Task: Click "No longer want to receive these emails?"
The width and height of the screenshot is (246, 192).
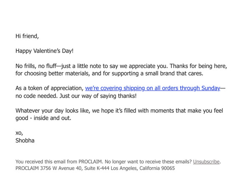Action: click(148, 162)
